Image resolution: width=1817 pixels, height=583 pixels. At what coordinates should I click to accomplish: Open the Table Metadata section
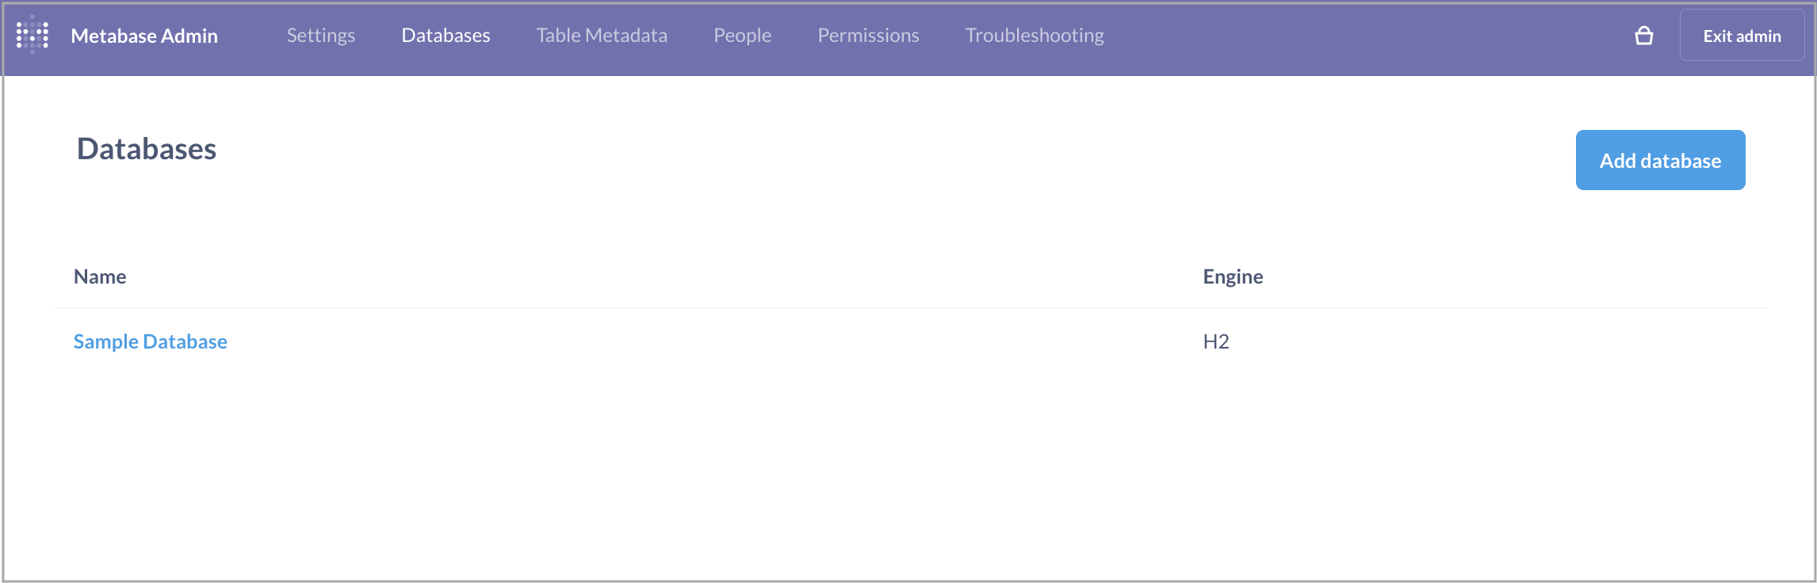click(x=602, y=36)
